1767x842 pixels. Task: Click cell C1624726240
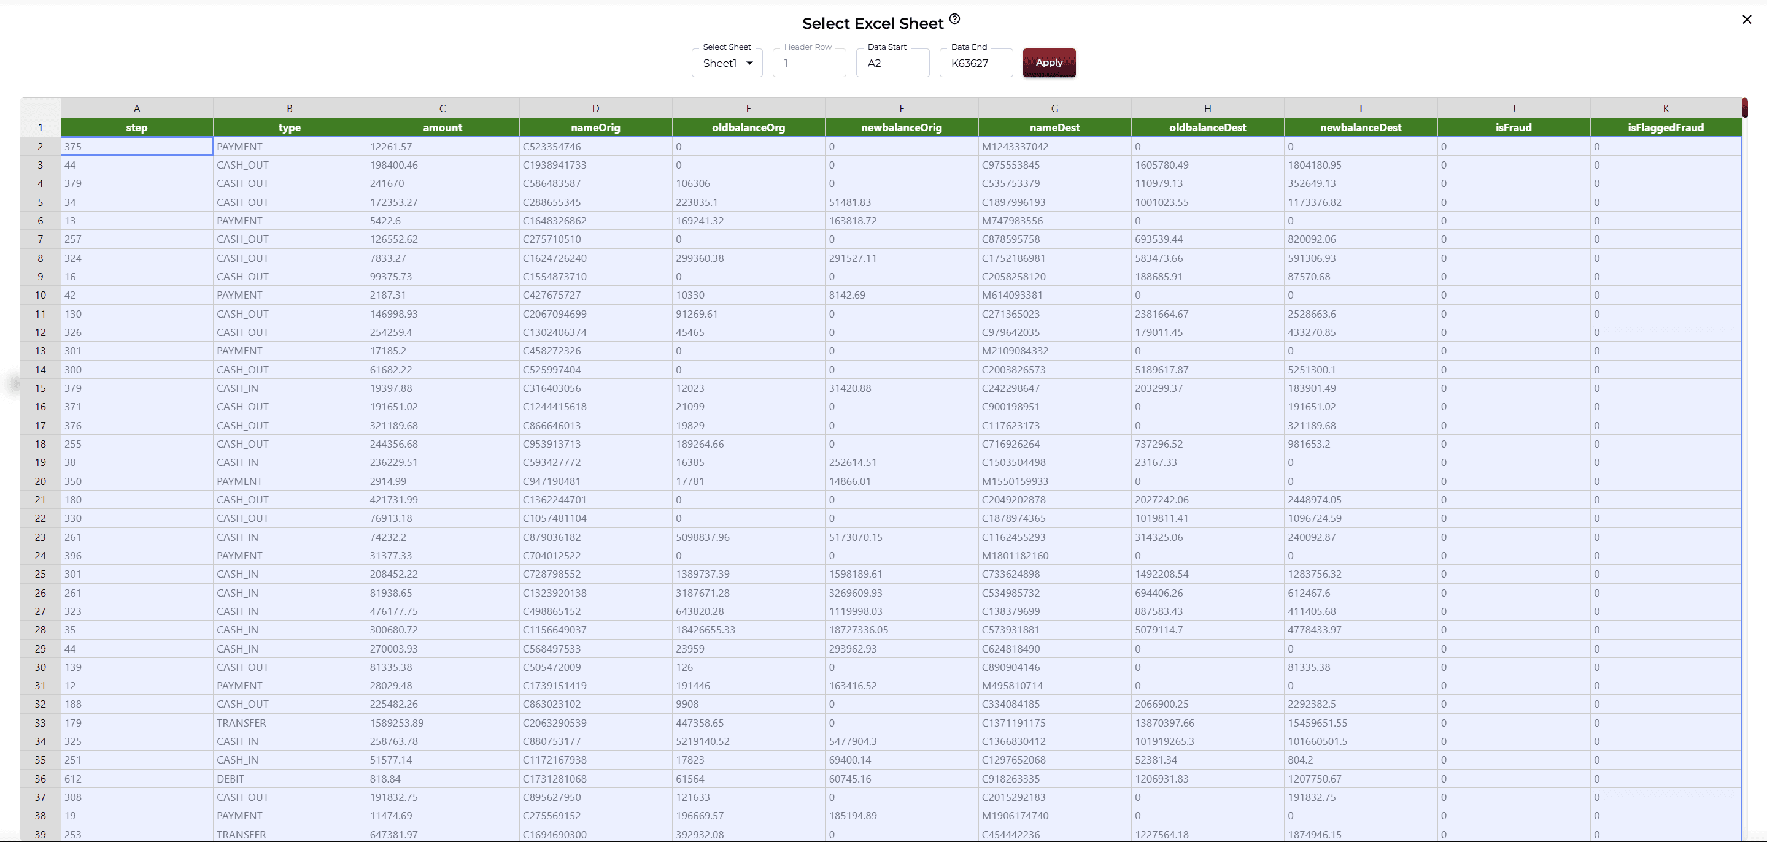point(595,258)
